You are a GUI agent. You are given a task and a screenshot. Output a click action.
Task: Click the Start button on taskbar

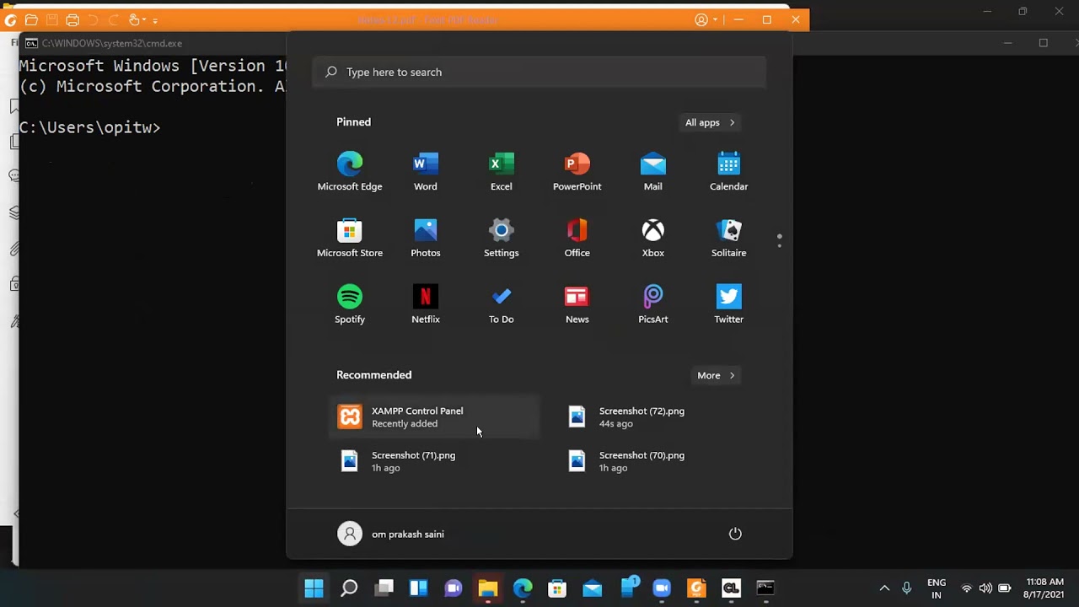point(314,588)
